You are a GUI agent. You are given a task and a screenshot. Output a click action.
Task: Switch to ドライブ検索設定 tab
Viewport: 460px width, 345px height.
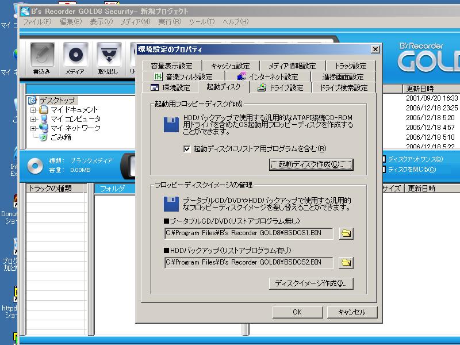[x=344, y=88]
